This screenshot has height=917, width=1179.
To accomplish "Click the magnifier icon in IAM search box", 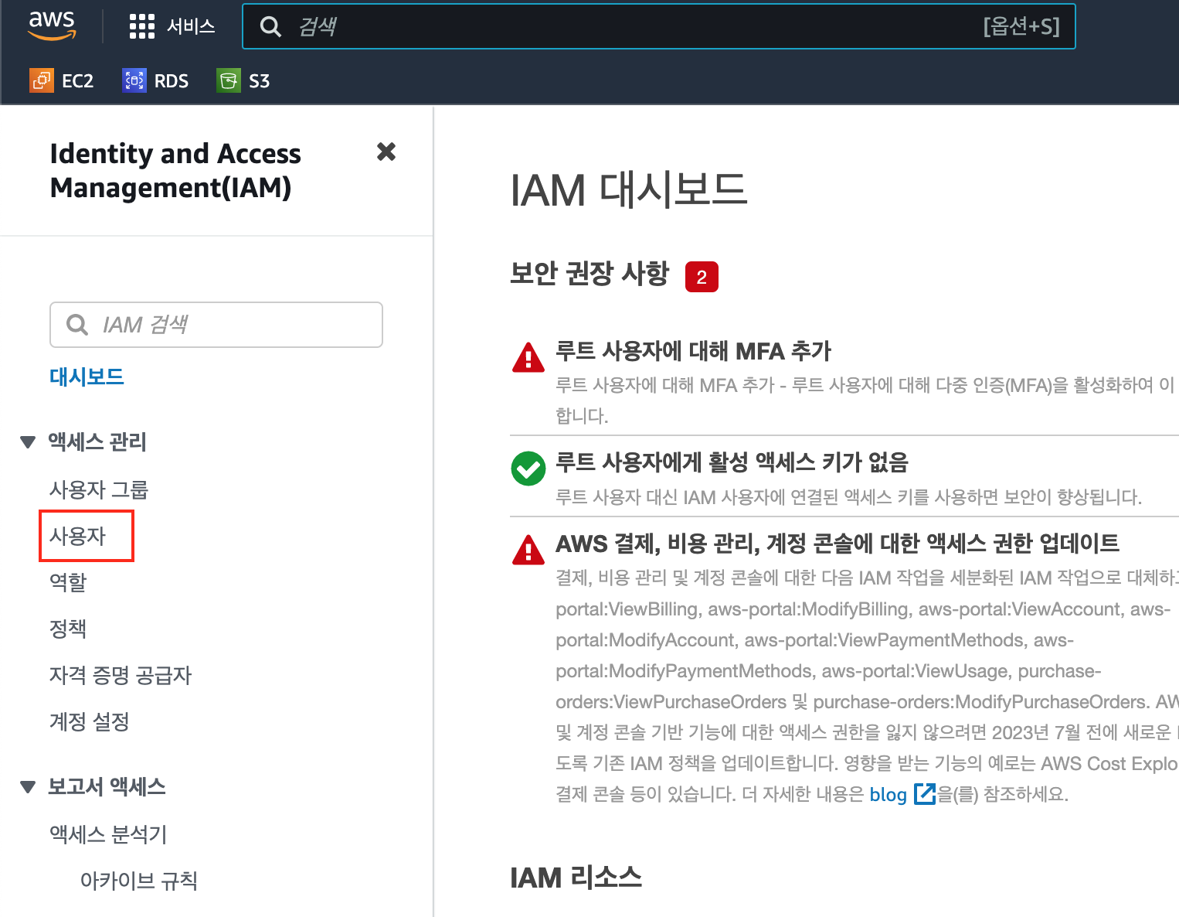I will 77,325.
